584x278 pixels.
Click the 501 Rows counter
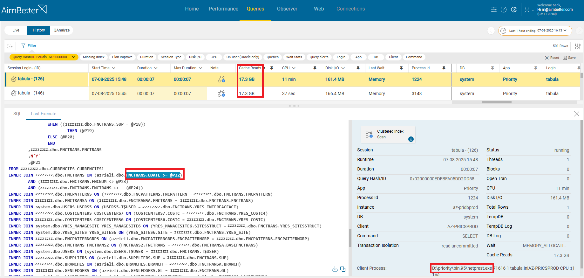coord(560,46)
